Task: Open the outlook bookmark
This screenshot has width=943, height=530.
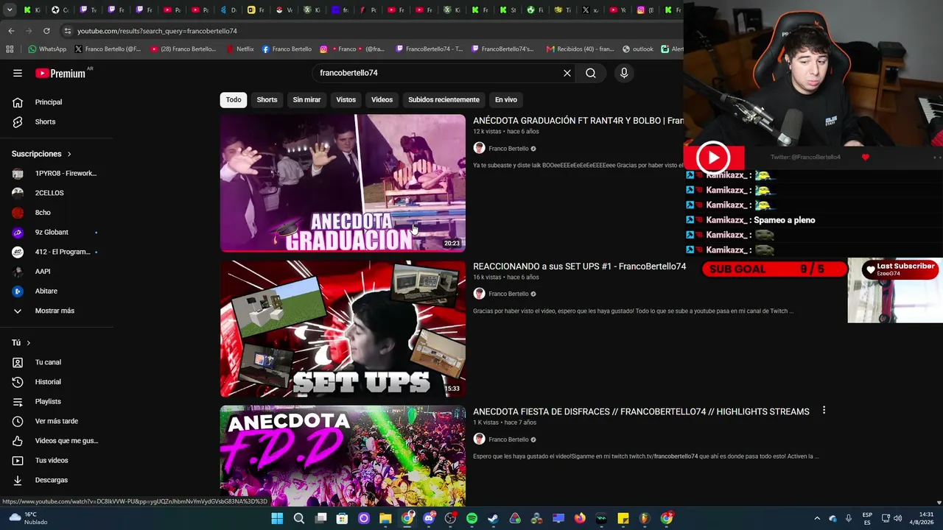Action: 638,49
